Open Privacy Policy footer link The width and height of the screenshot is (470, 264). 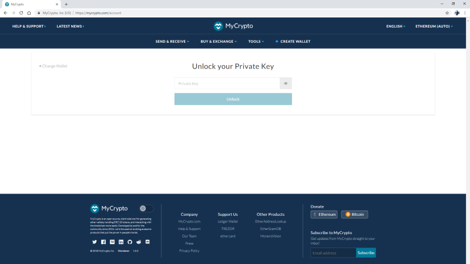(189, 251)
